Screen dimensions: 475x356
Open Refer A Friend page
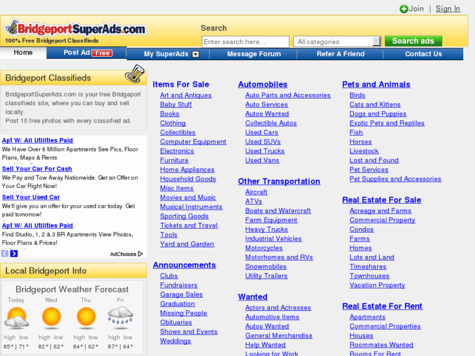(340, 54)
